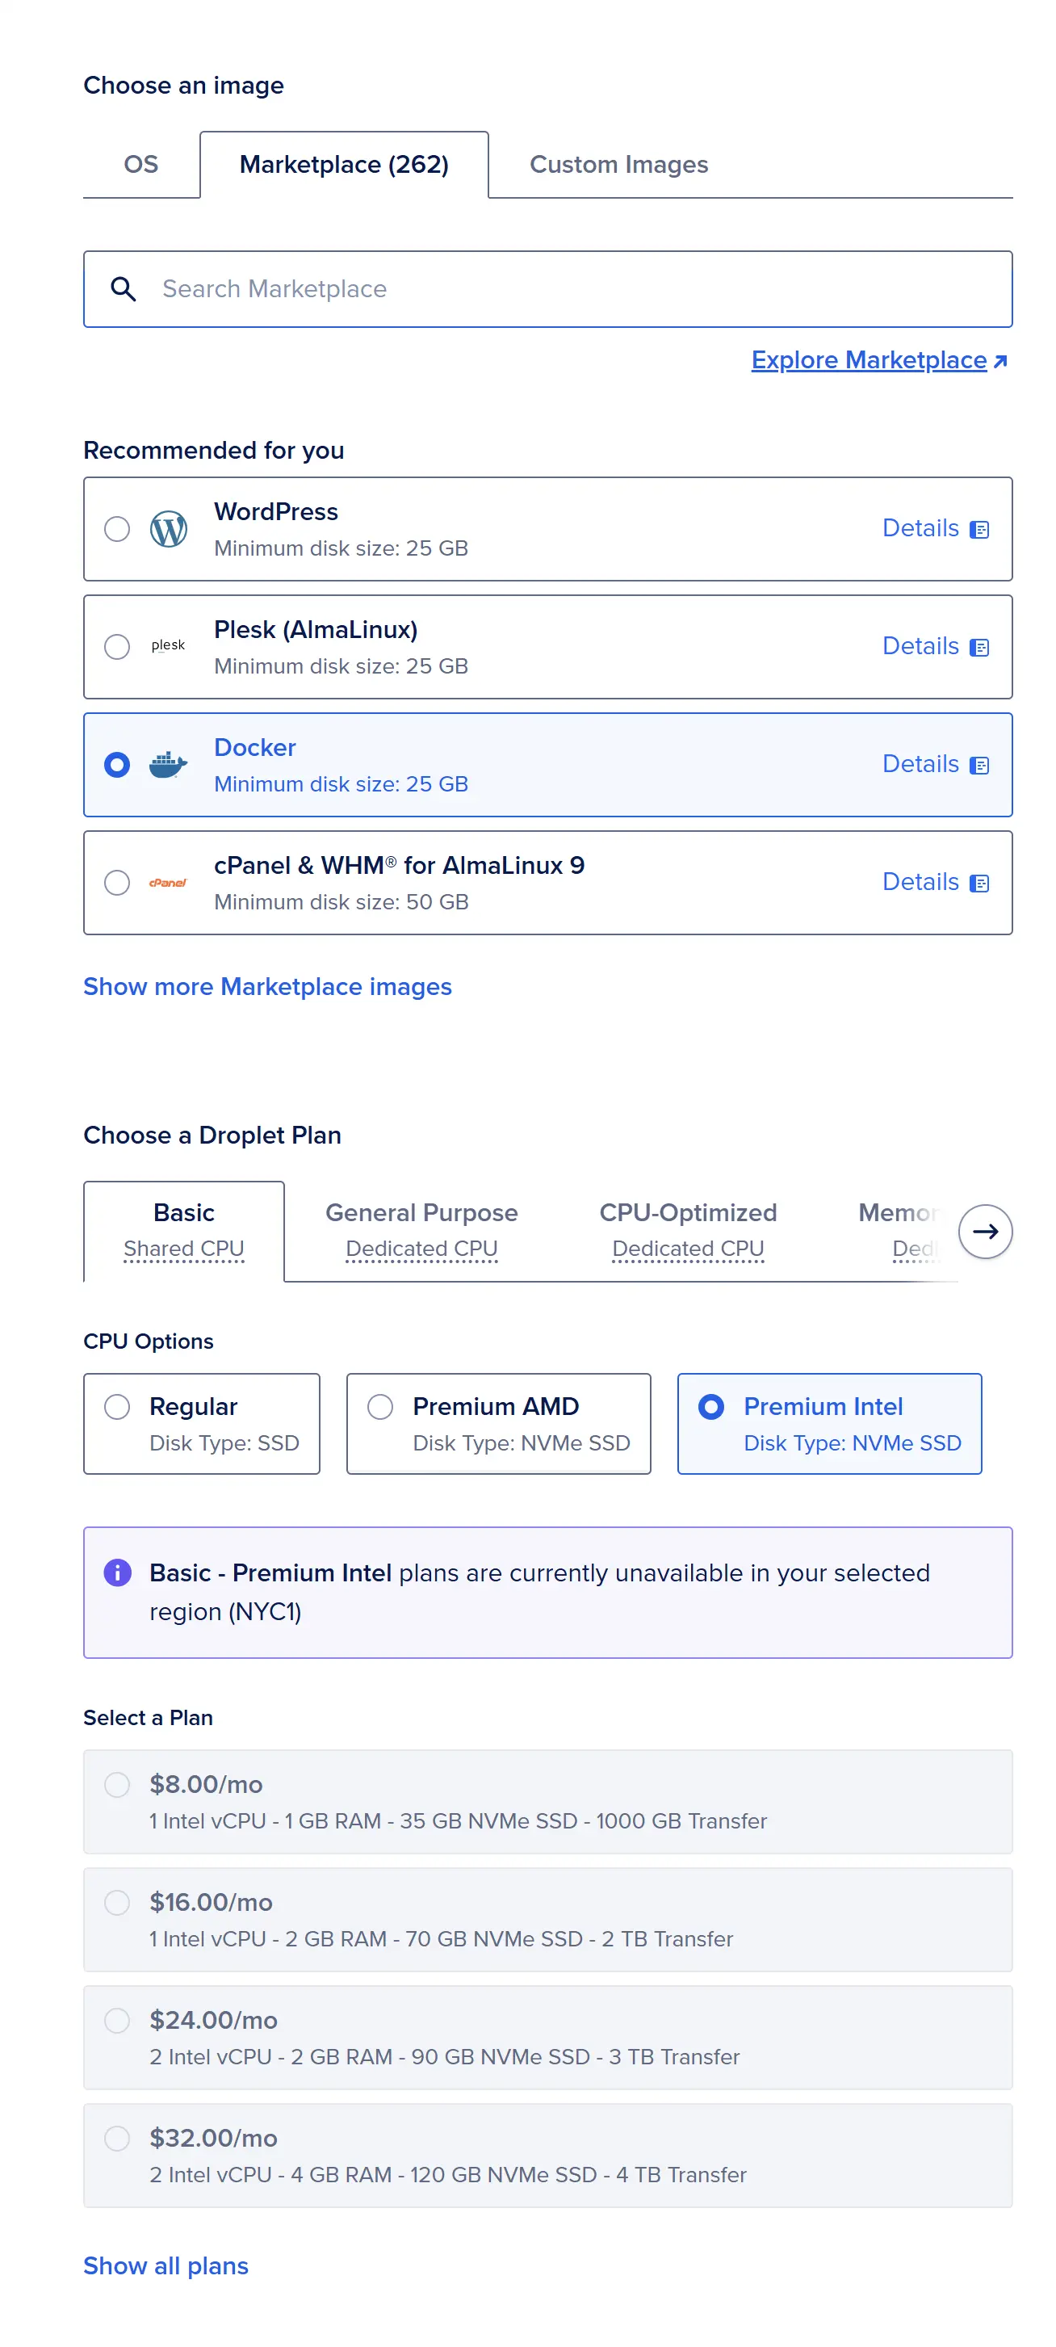Switch to the OS tab
Image resolution: width=1056 pixels, height=2347 pixels.
click(141, 164)
